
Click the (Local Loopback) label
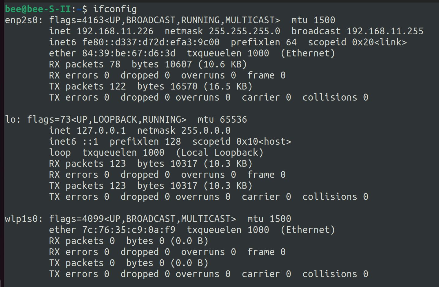219,153
